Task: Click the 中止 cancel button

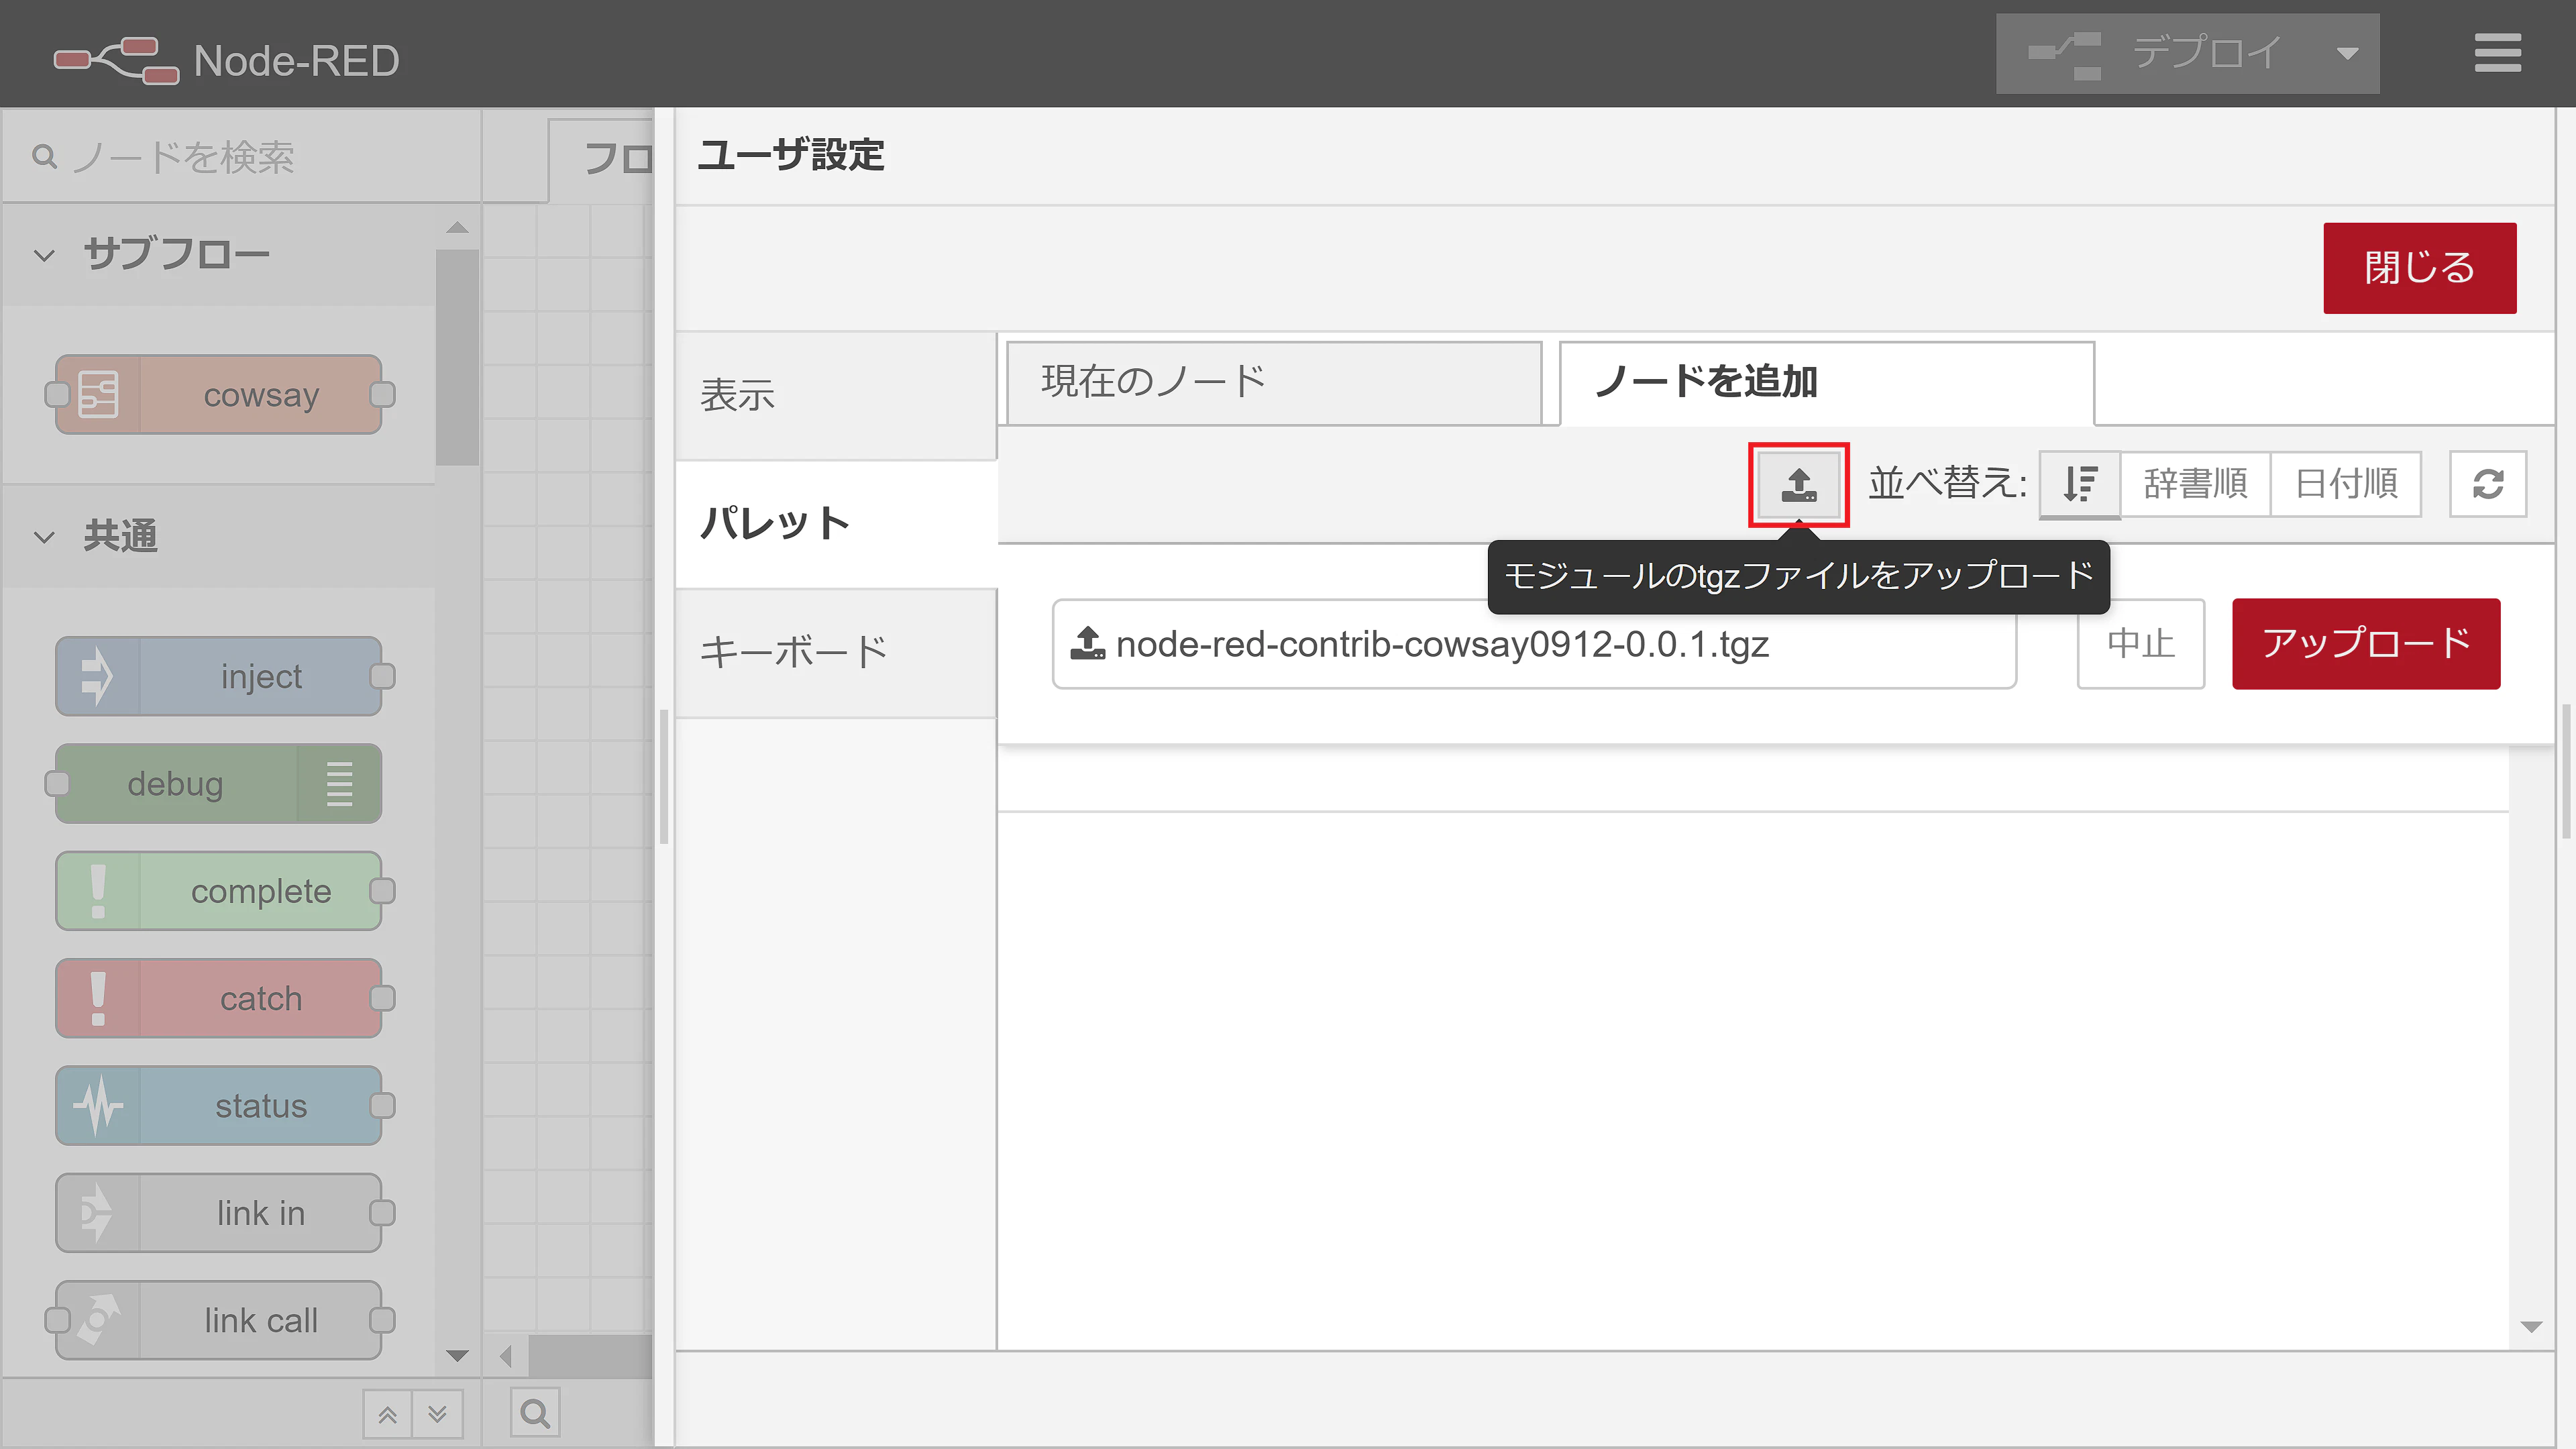Action: (x=2141, y=644)
